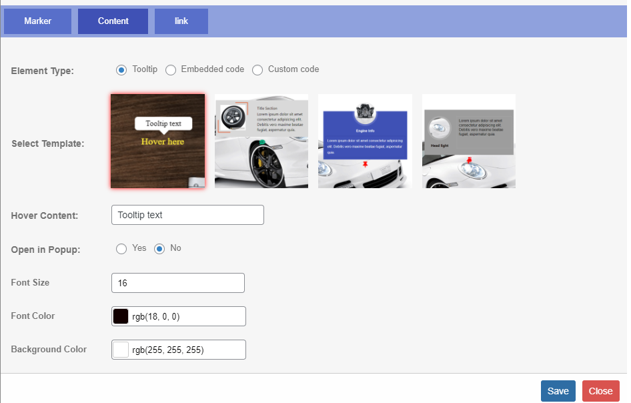Screen dimensions: 631x403
Task: Click the Open in Popup label
Action: point(45,250)
